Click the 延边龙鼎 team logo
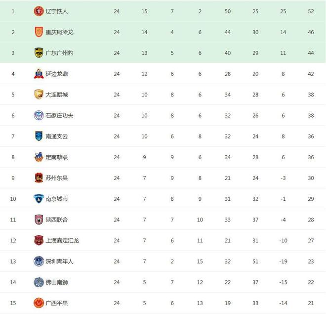Screen dimensions: 326x314 pyautogui.click(x=39, y=74)
